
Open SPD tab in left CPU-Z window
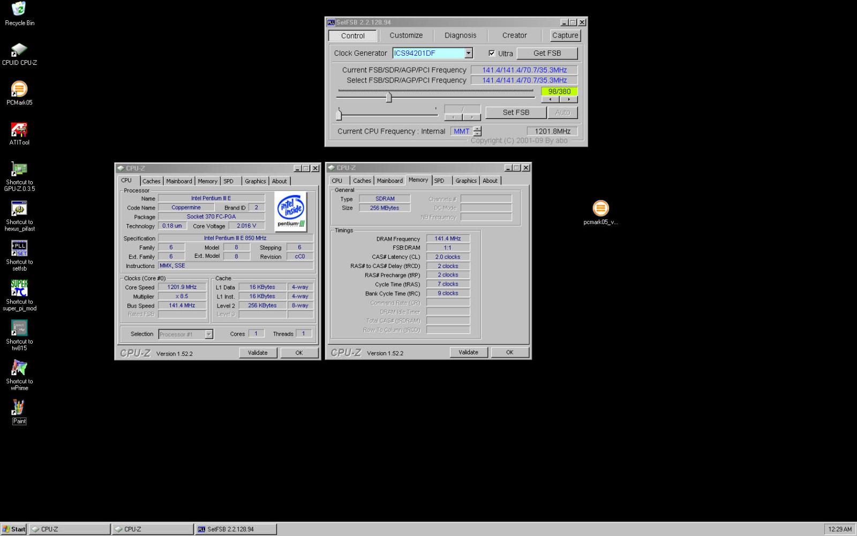pos(229,181)
